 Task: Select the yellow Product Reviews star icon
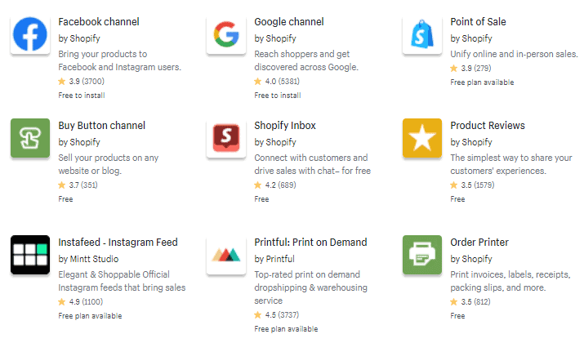click(x=422, y=138)
